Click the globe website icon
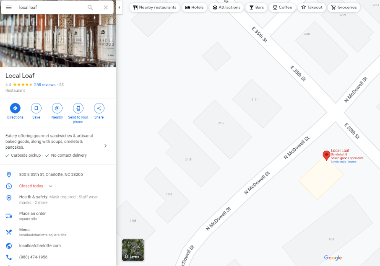This screenshot has width=380, height=266. [9, 246]
